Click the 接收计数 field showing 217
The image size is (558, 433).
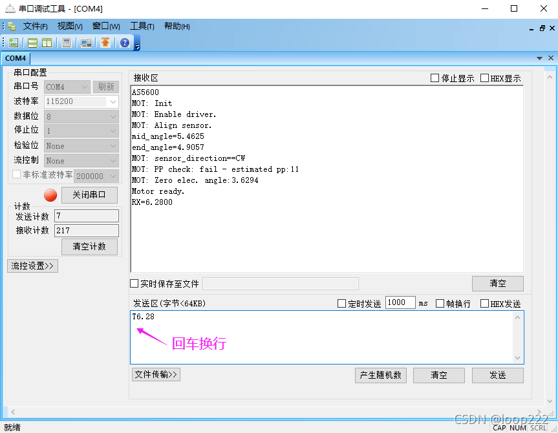click(x=87, y=231)
